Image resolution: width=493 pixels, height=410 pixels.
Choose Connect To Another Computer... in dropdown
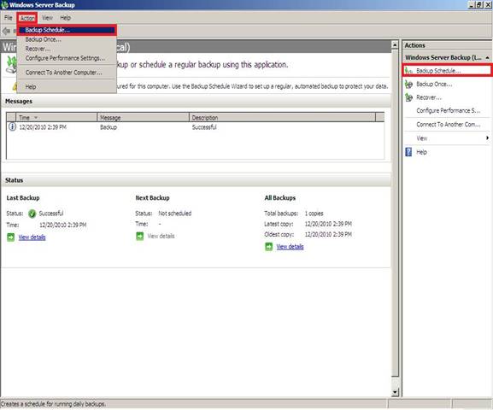(x=67, y=73)
